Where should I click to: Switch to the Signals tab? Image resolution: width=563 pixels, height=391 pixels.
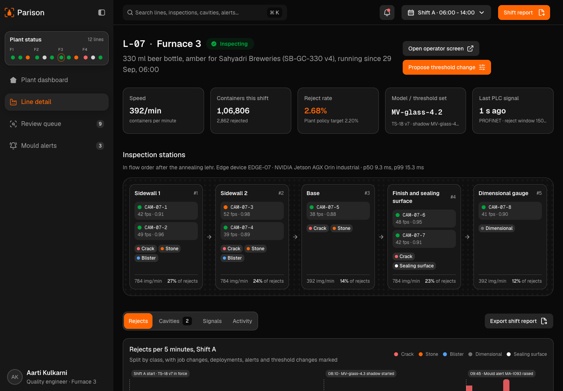point(212,321)
